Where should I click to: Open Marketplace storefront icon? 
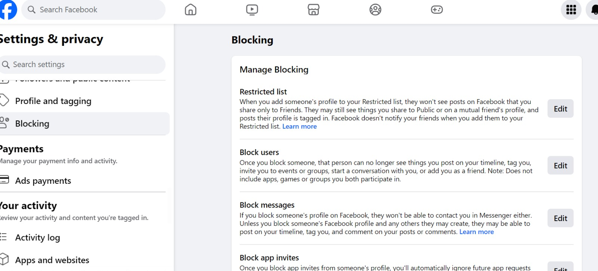click(314, 10)
